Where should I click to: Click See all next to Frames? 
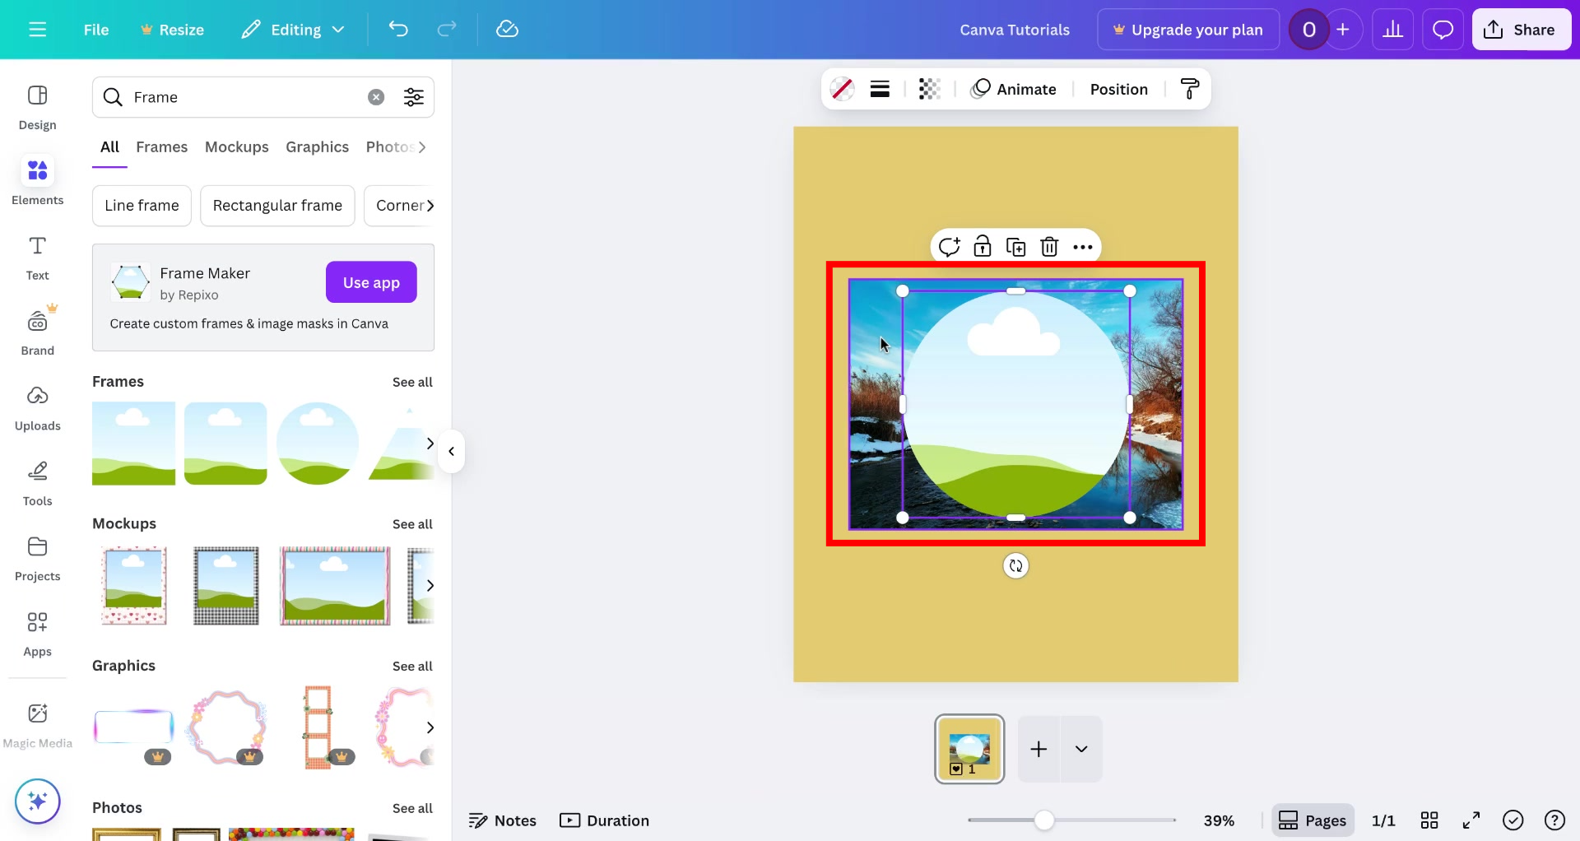tap(412, 382)
